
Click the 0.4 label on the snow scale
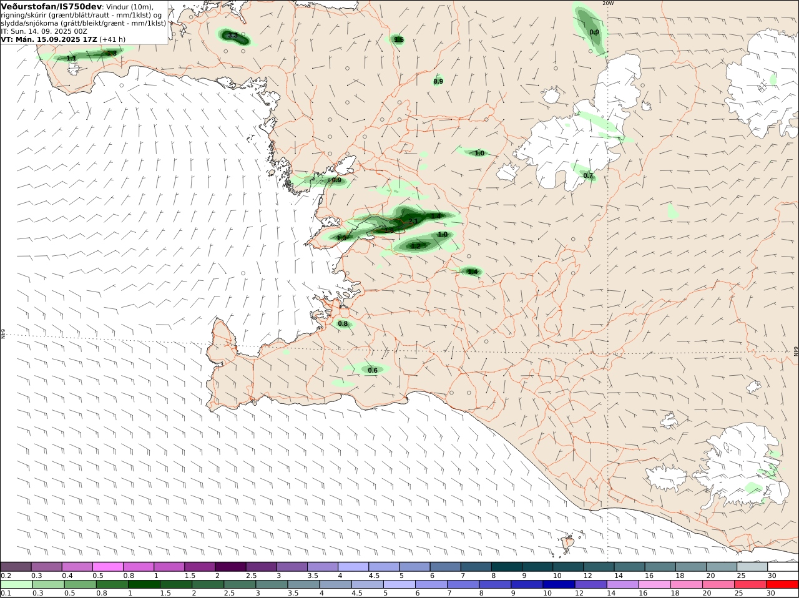pos(67,576)
